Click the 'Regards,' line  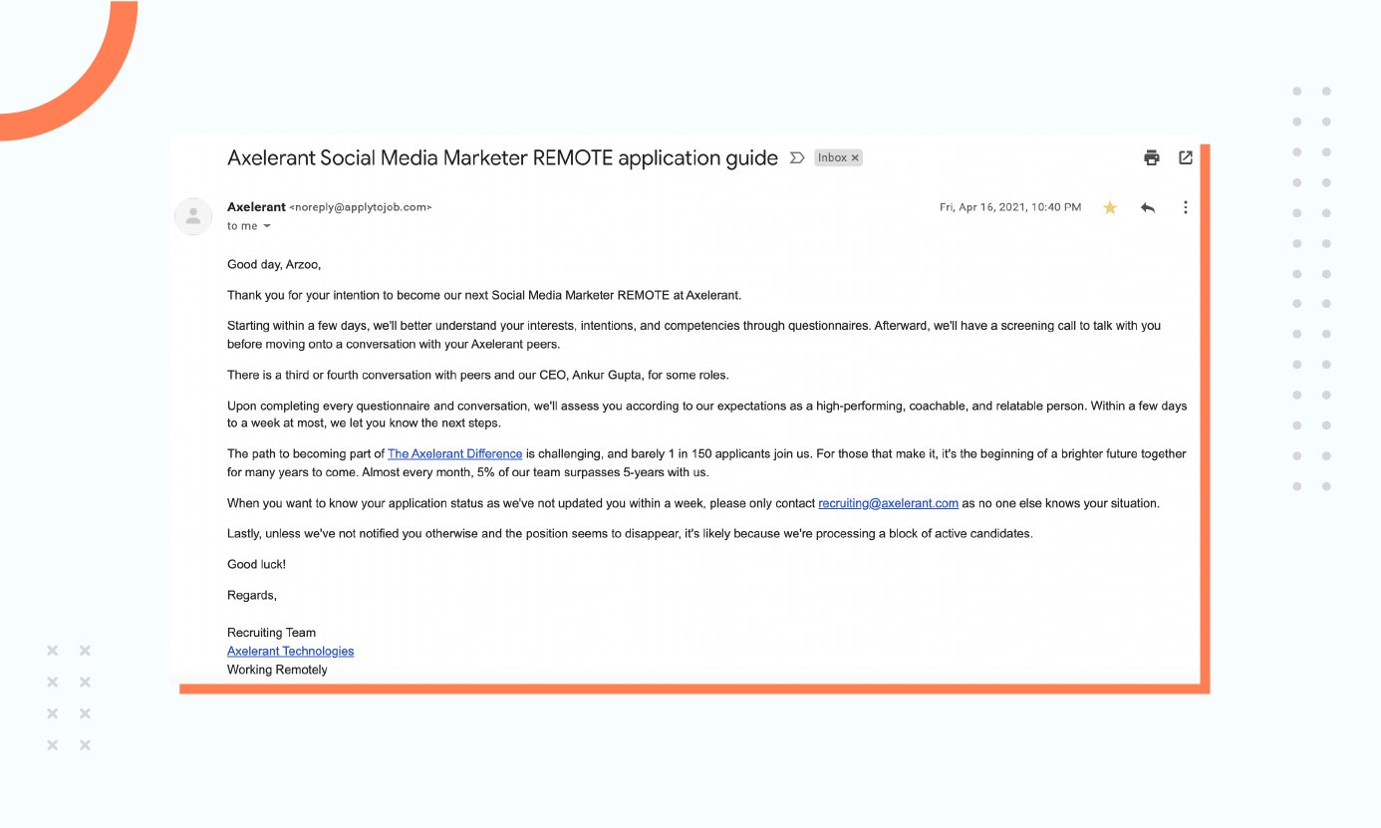252,595
